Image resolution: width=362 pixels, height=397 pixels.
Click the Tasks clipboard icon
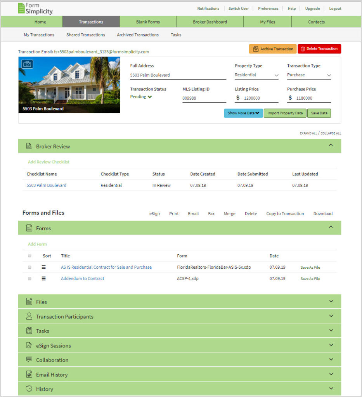(29, 331)
